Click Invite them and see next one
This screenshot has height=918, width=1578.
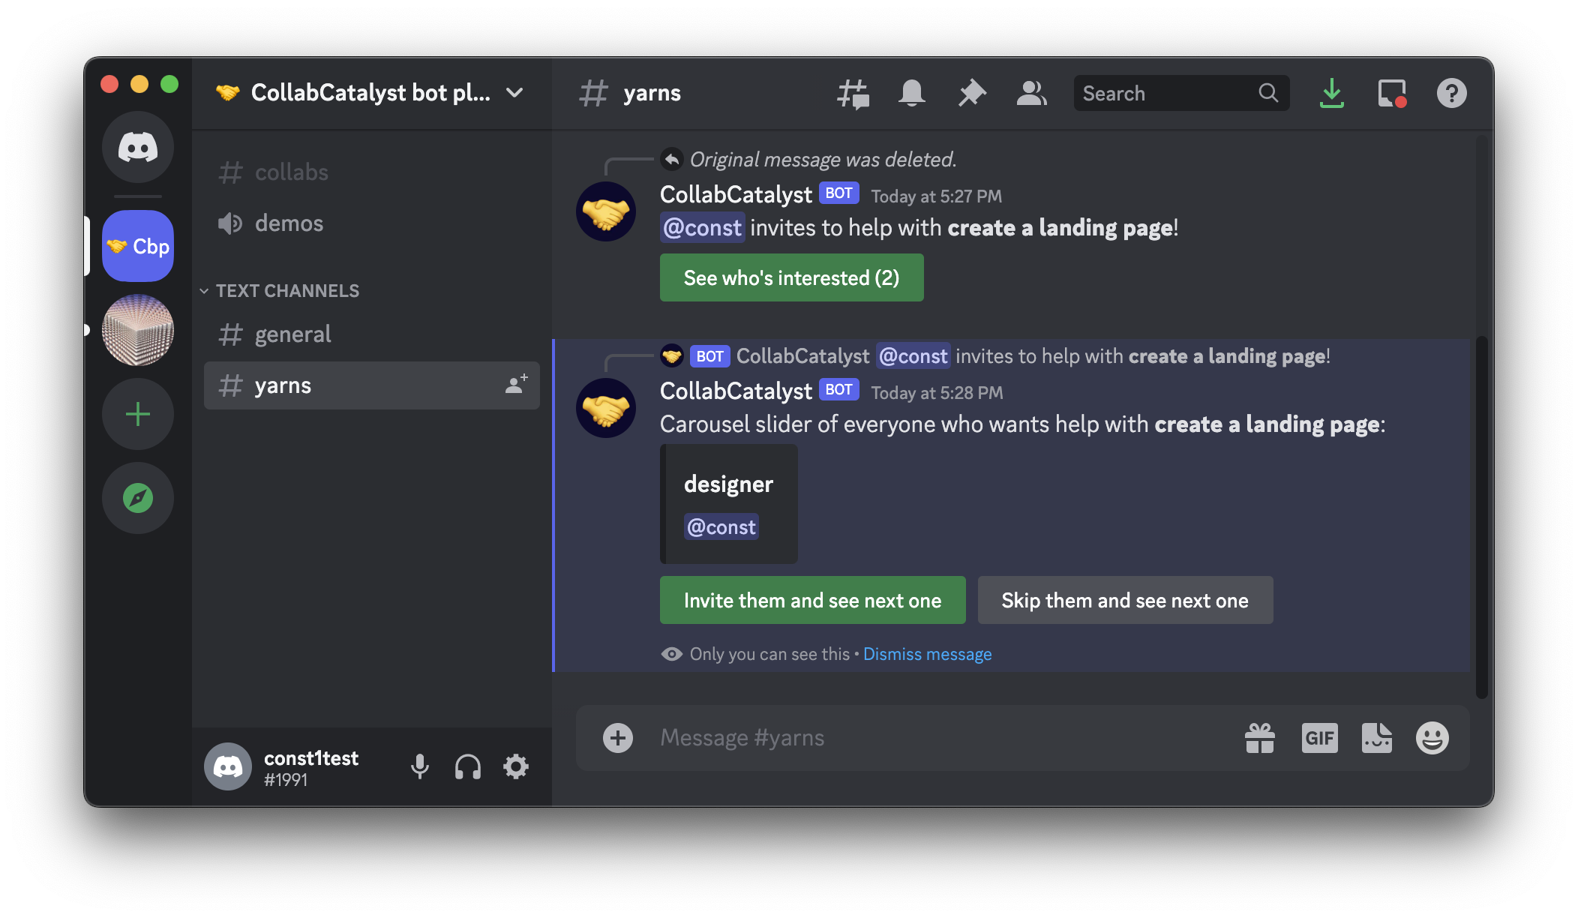[x=812, y=600]
